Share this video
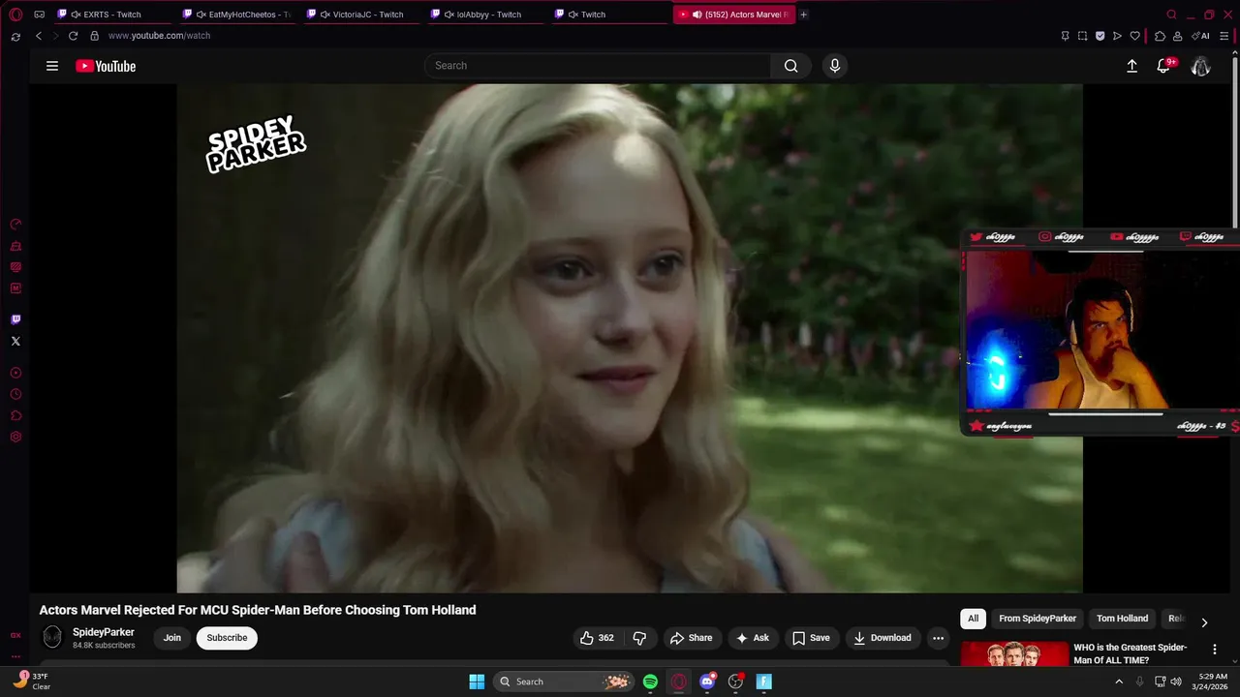 click(692, 638)
